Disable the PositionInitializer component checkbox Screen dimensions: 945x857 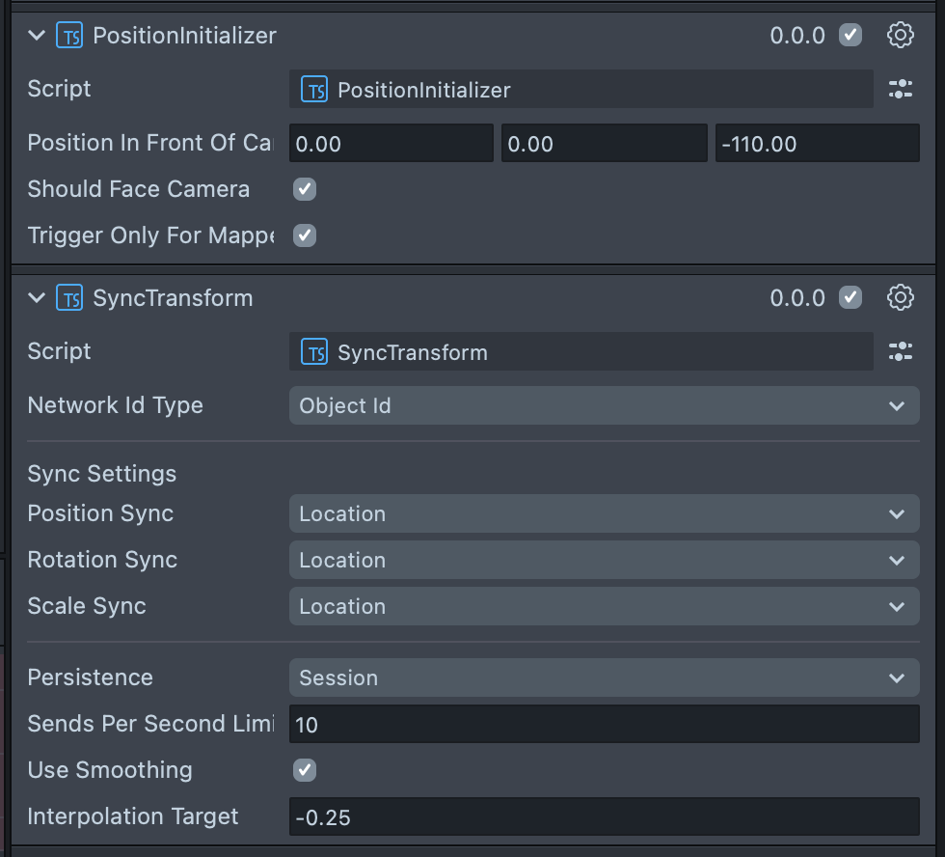pyautogui.click(x=850, y=36)
